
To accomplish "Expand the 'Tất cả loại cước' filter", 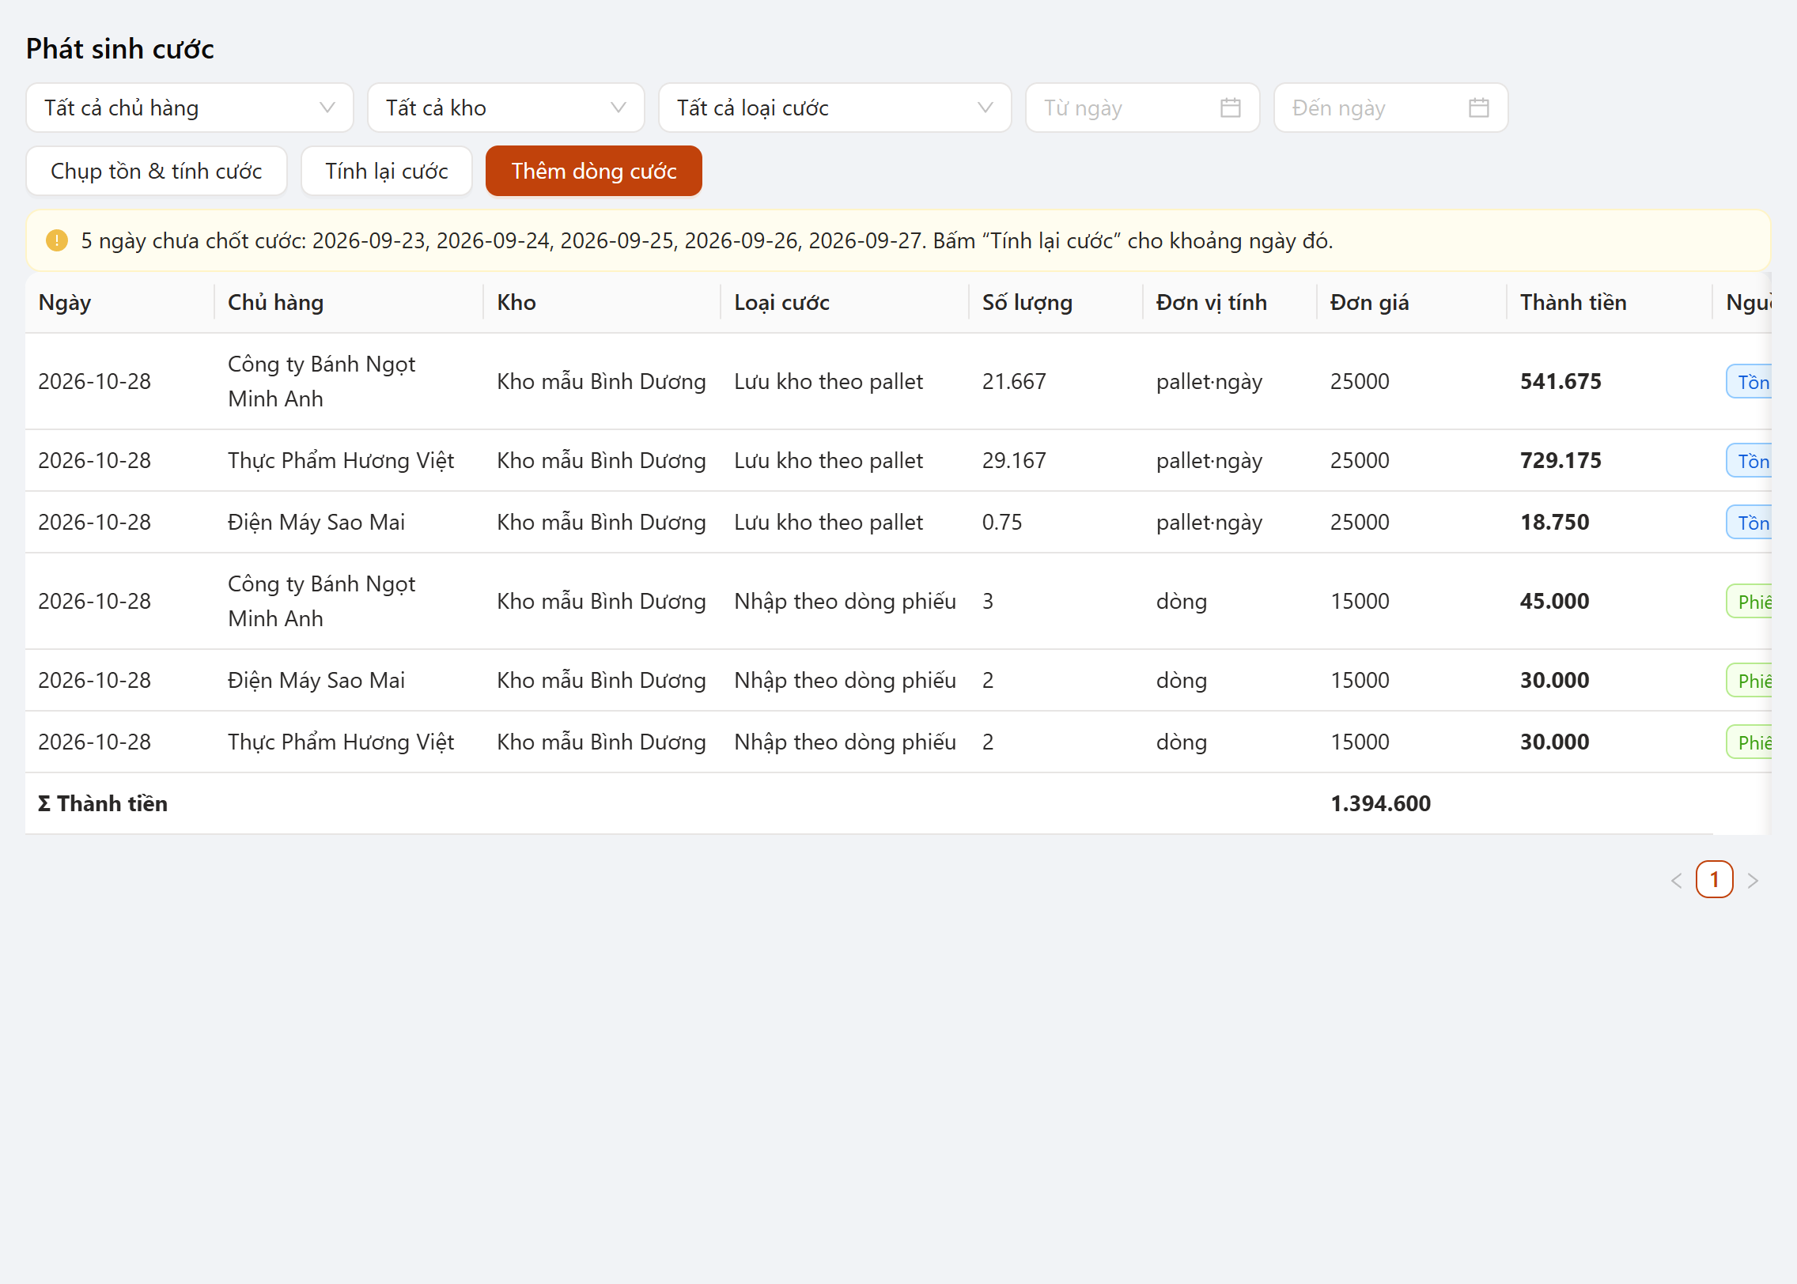I will [x=834, y=108].
